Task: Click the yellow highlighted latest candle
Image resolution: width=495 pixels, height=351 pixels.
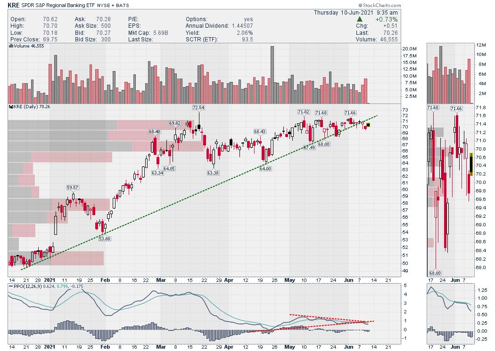Action: tap(368, 125)
